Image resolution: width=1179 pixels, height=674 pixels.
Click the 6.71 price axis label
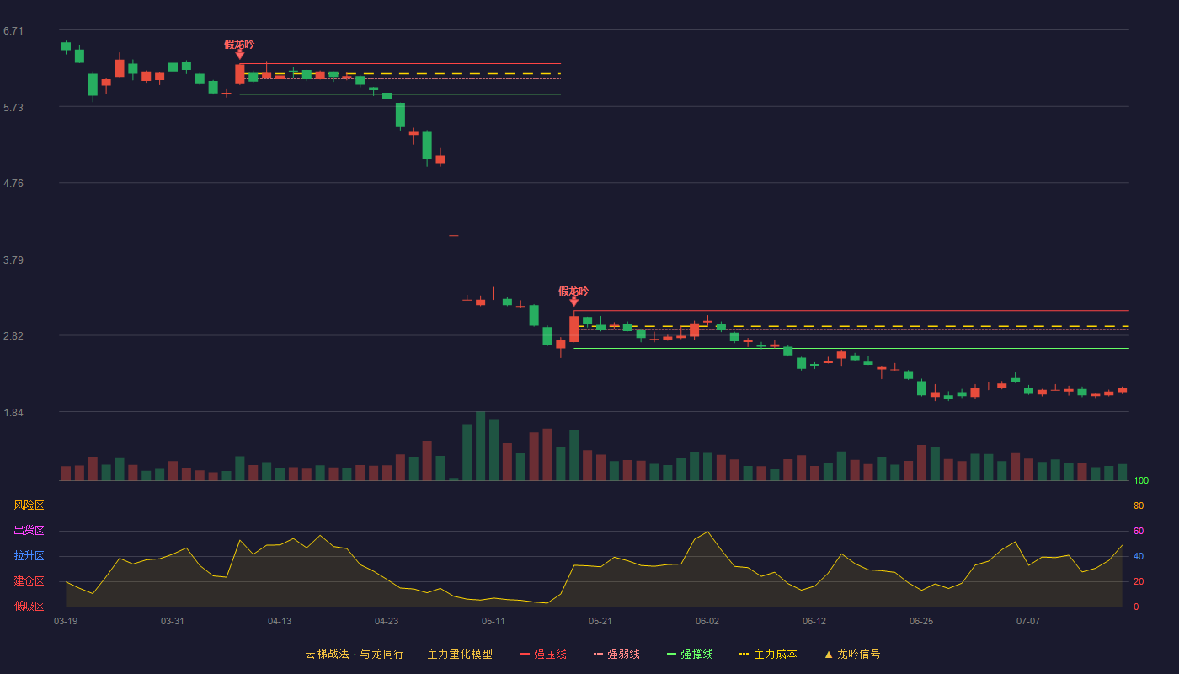coord(13,31)
